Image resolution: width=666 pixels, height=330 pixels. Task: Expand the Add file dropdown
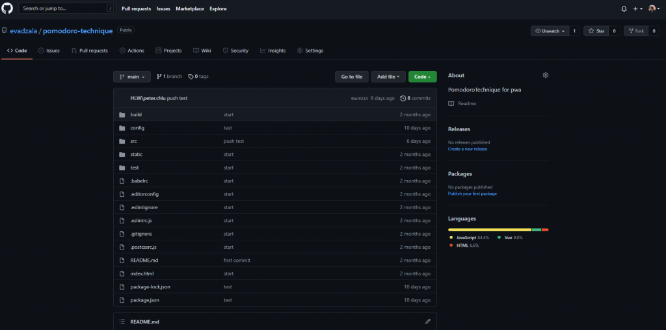click(389, 77)
